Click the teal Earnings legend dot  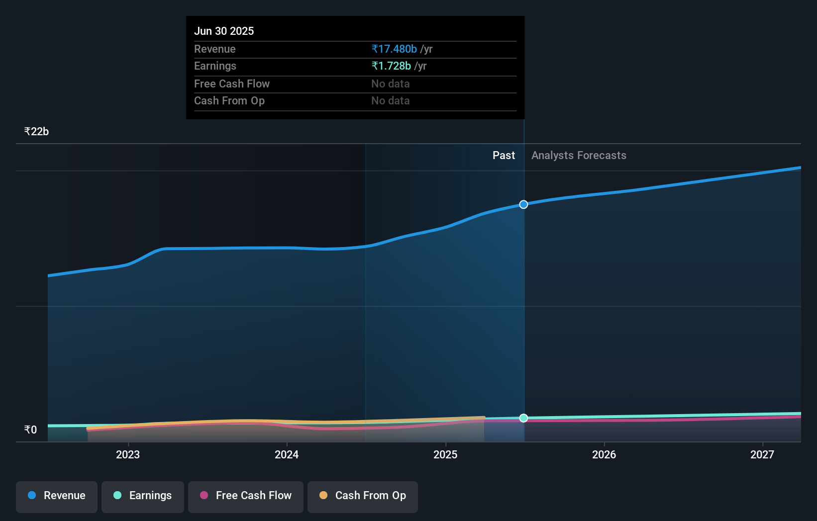pyautogui.click(x=117, y=495)
